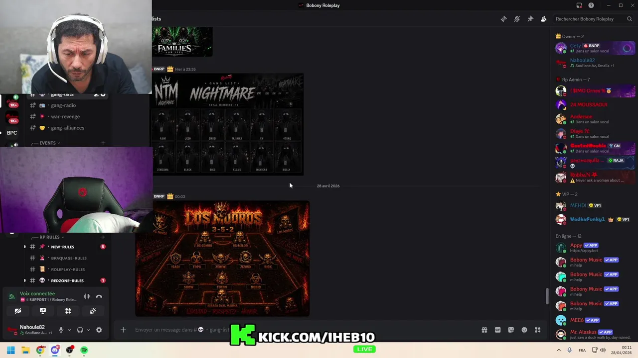Screen dimensions: 638x358
Task: Click the search magnifier icon
Action: pos(630,19)
